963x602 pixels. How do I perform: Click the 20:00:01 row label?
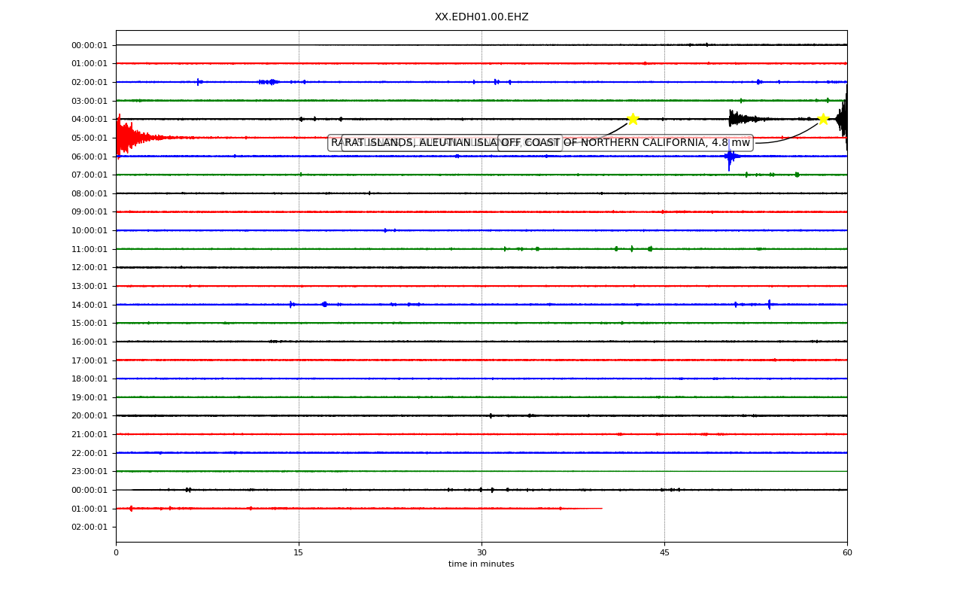click(x=90, y=415)
